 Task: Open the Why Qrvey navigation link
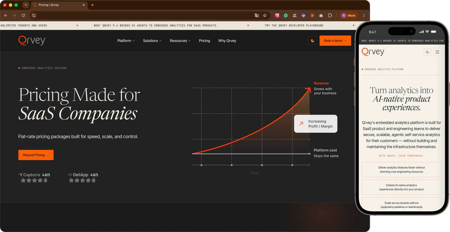pyautogui.click(x=227, y=41)
